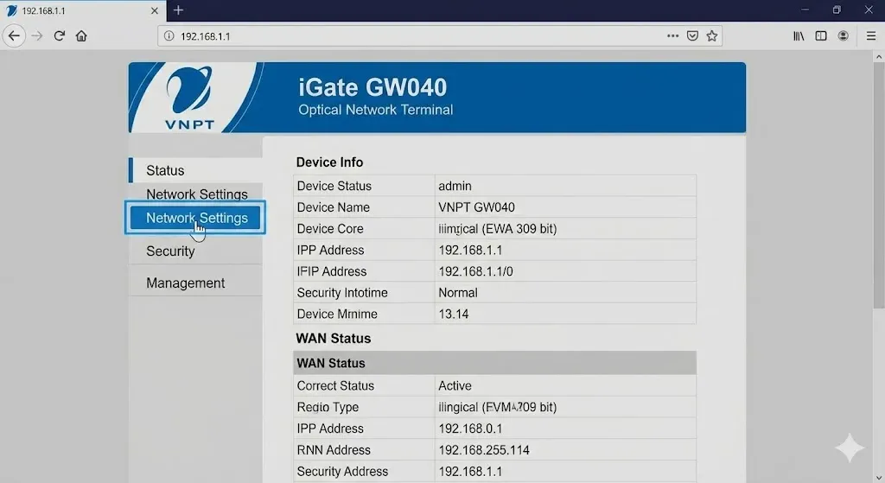Click the Device Core label
This screenshot has width=885, height=483.
coord(330,229)
